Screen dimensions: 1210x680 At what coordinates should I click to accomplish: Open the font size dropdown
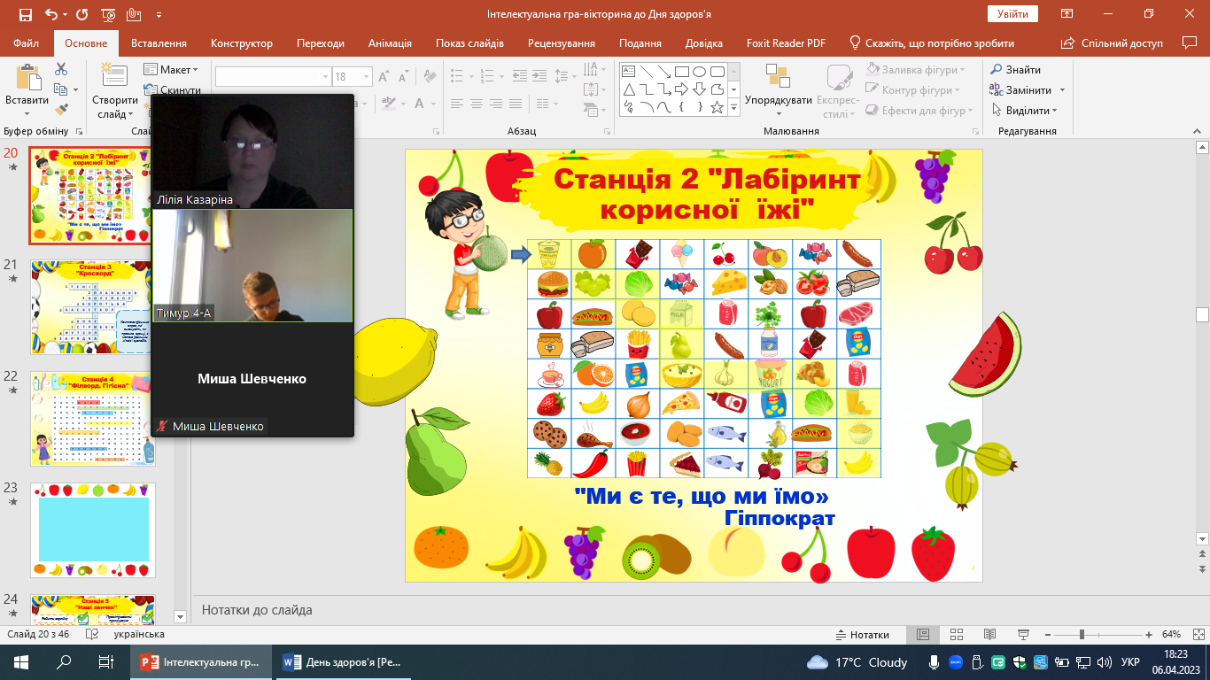(x=365, y=77)
